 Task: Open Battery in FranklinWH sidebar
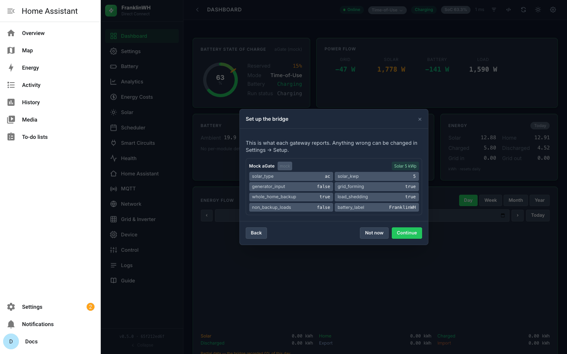pos(142,66)
